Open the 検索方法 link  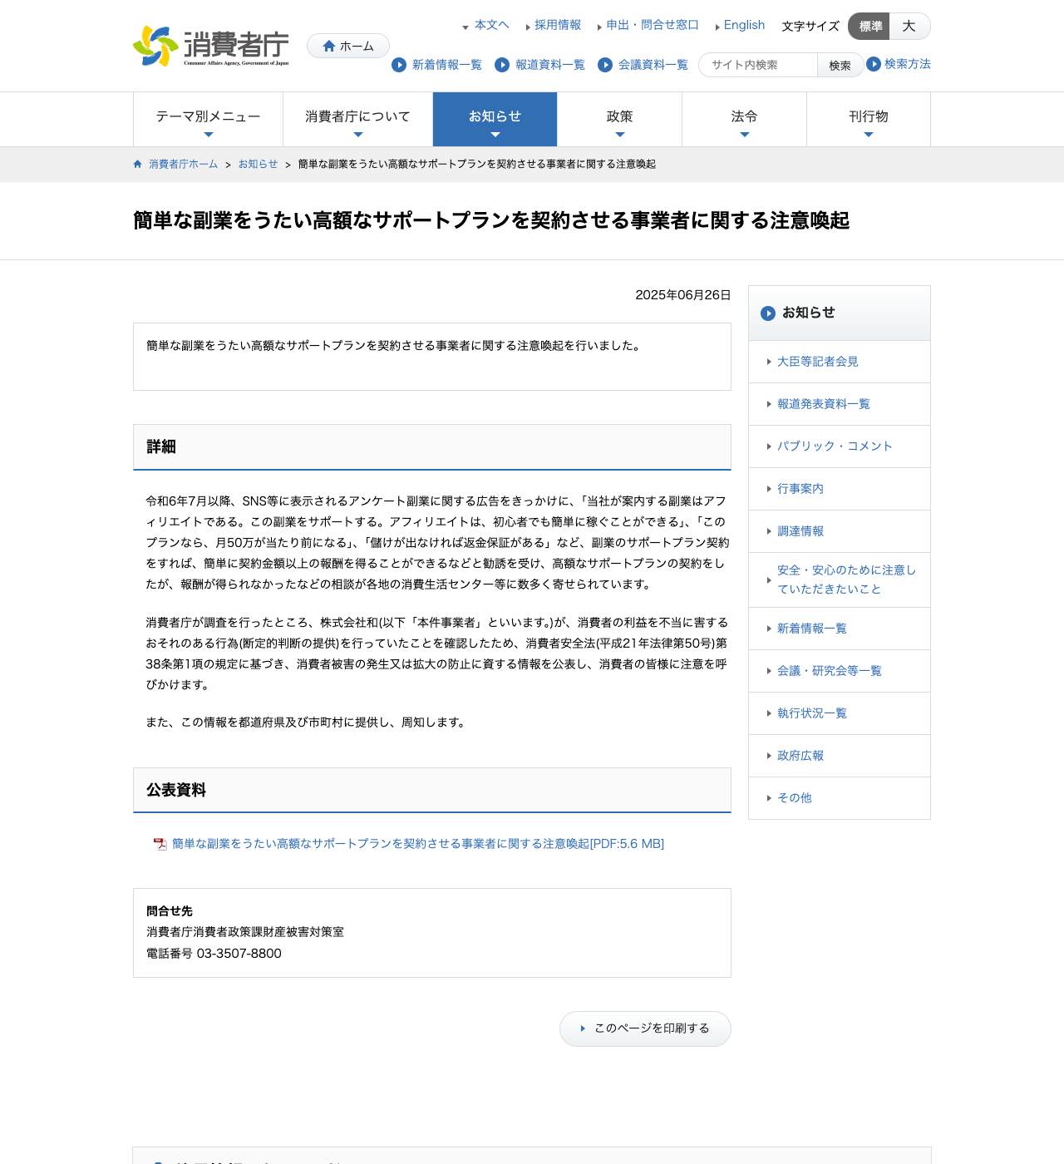pyautogui.click(x=908, y=64)
